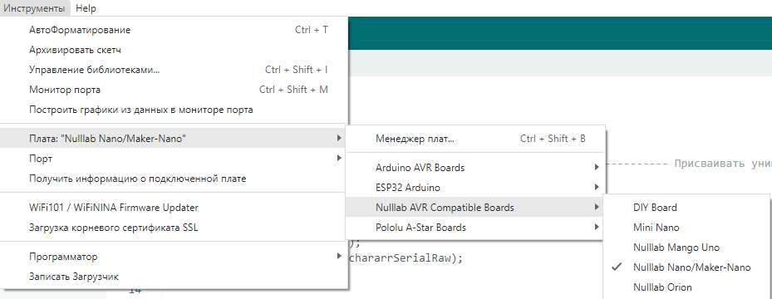Select the DIY Board option
Screen dimensions: 772x299
coord(687,208)
